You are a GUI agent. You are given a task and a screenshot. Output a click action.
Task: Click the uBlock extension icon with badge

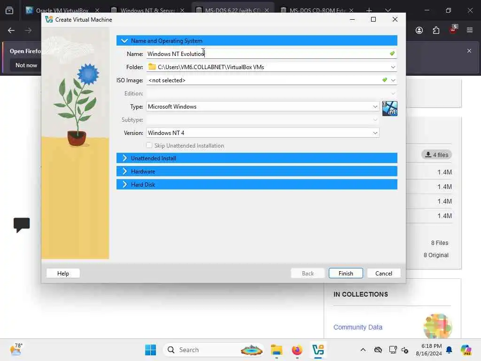point(453,30)
